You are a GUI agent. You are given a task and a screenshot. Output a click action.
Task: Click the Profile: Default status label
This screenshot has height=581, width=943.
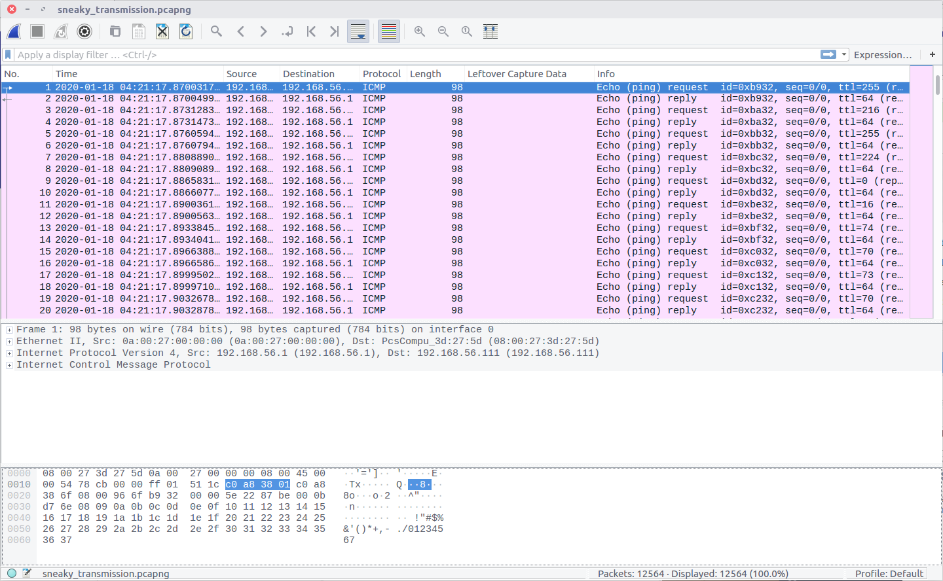click(889, 574)
